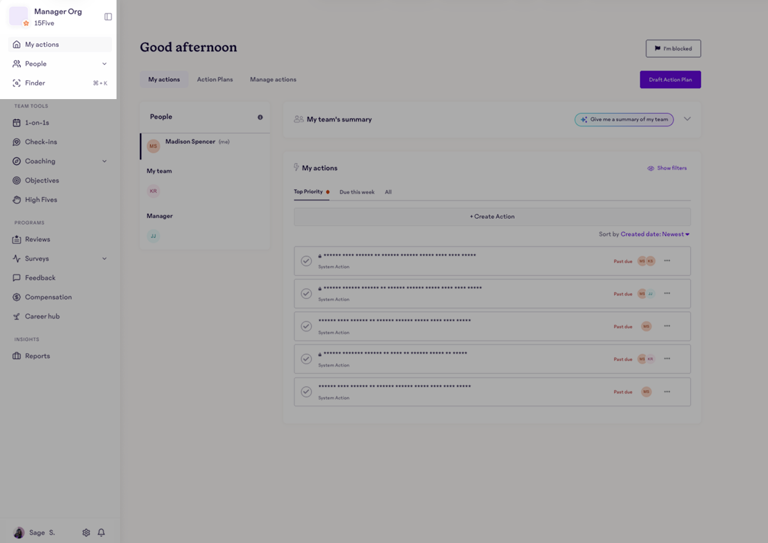Select teammate KR under My team
Image resolution: width=768 pixels, height=543 pixels.
[x=153, y=191]
